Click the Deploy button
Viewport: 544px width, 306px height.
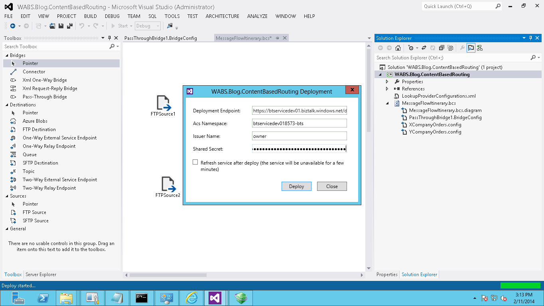[x=296, y=186]
